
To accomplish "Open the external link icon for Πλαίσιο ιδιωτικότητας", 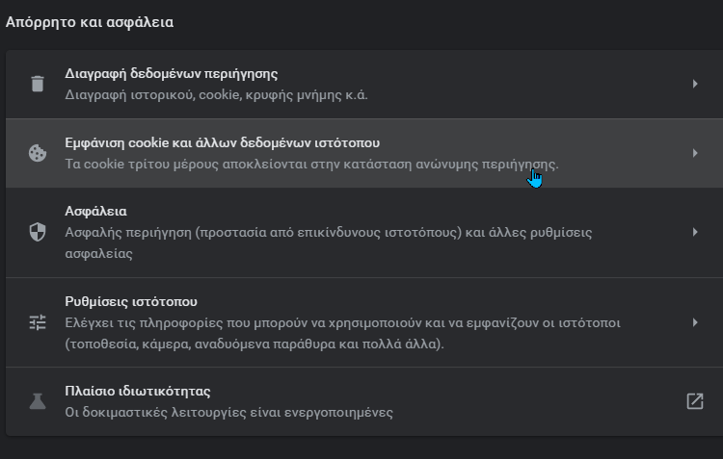I will [694, 401].
